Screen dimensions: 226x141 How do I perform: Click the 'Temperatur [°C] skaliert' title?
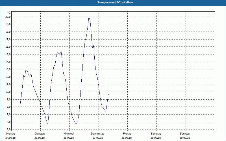coord(115,3)
